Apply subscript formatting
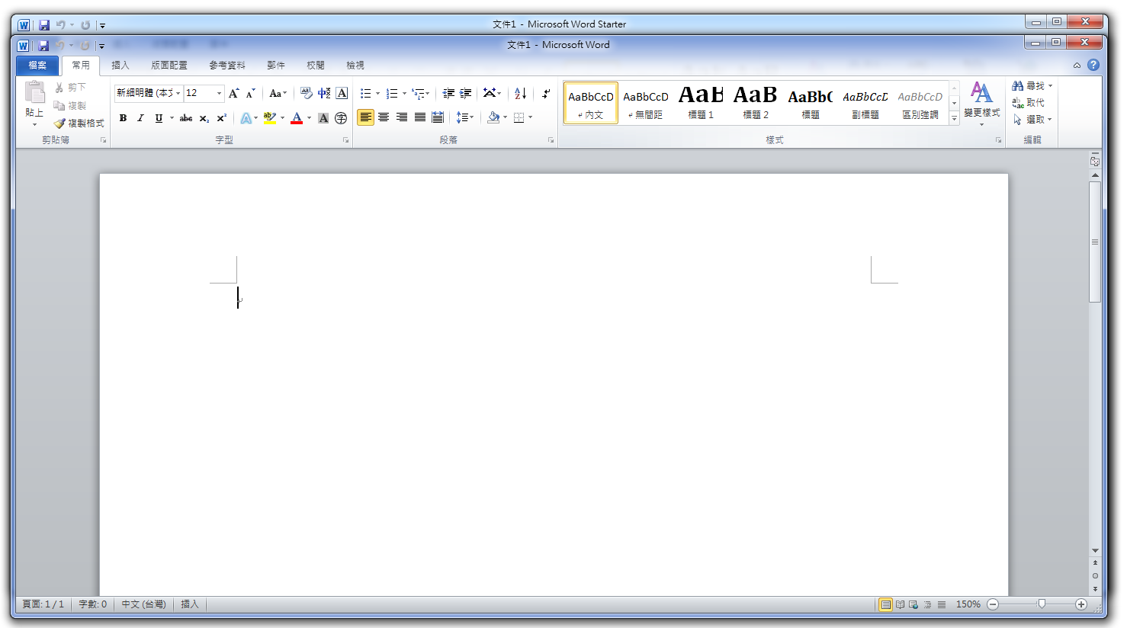The width and height of the screenshot is (1127, 628). pos(204,118)
